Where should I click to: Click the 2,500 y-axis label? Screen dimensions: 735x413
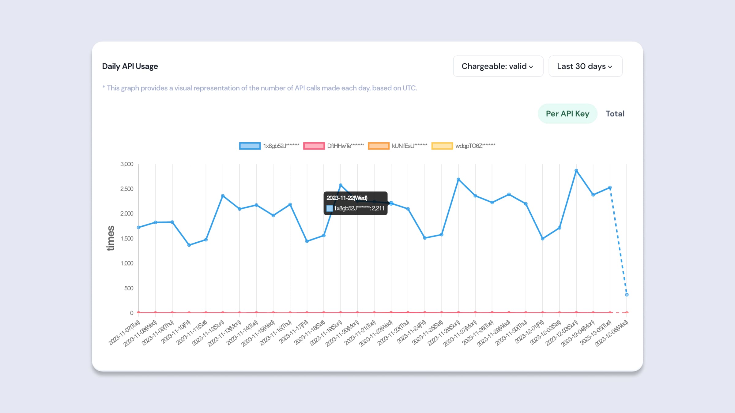click(x=127, y=189)
